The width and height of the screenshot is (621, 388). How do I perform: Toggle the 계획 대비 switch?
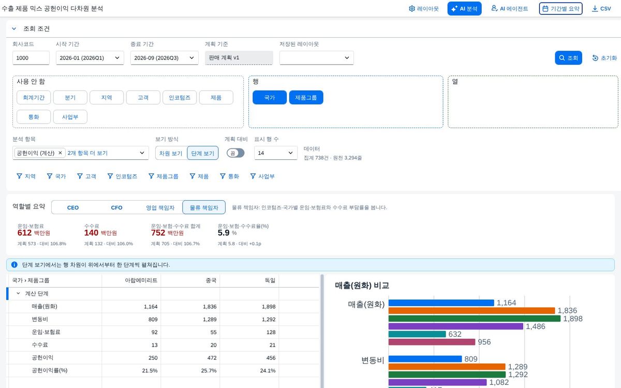pos(235,153)
